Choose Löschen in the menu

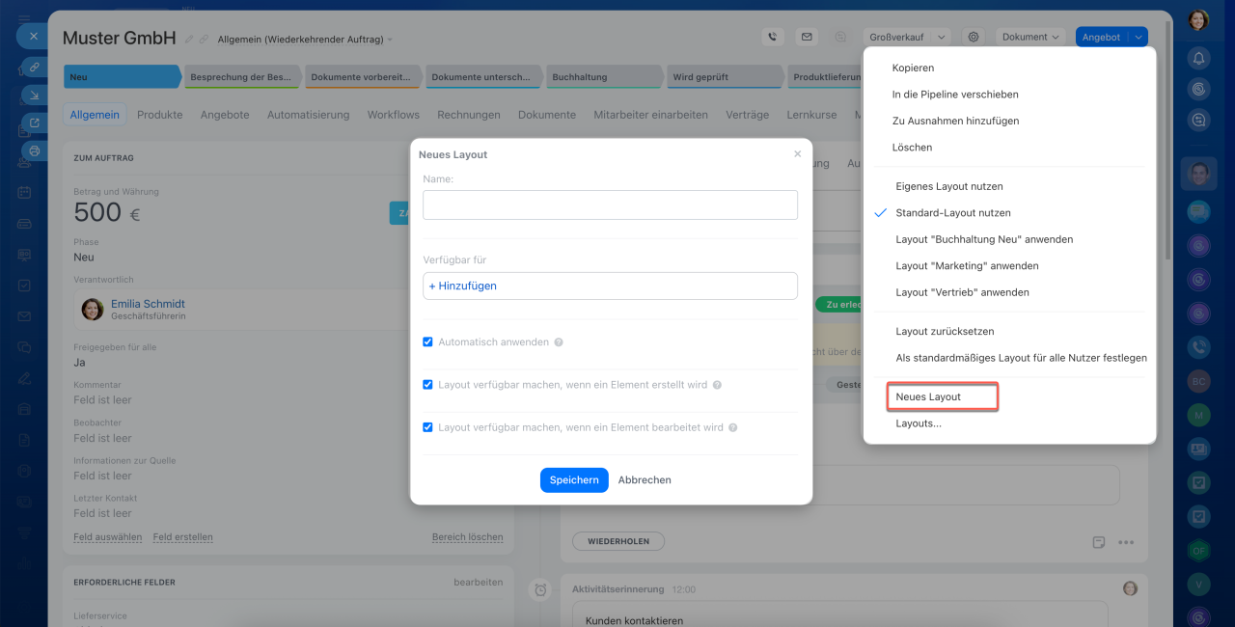coord(912,148)
